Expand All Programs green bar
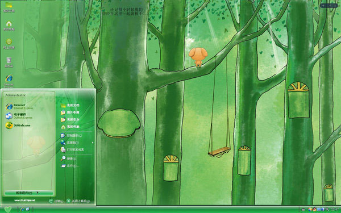The height and width of the screenshot is (213, 341). tap(29, 193)
